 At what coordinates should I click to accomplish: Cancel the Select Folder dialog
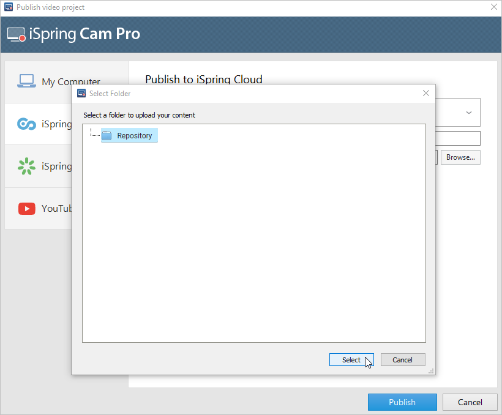[x=403, y=359]
